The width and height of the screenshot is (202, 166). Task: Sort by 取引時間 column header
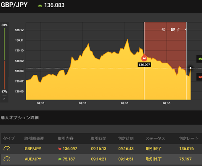[98, 139]
